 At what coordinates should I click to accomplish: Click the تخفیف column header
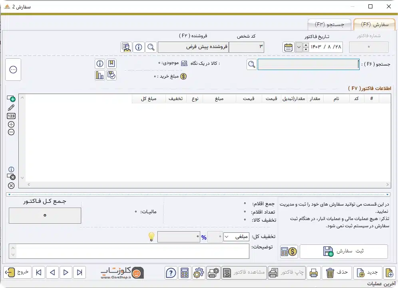tap(176, 99)
